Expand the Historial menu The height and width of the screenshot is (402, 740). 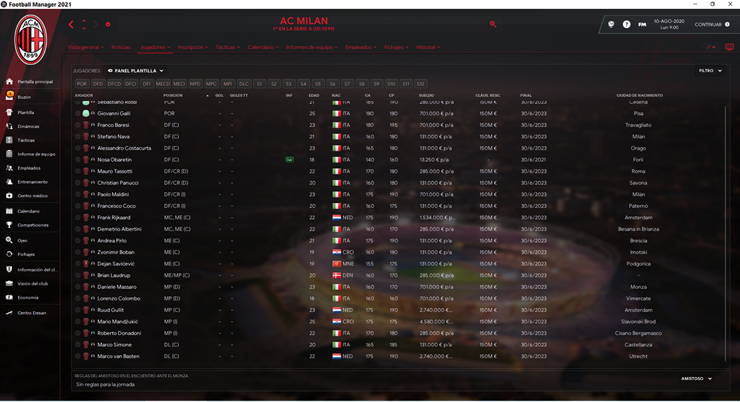[428, 47]
